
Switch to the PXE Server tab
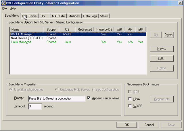pos(30,16)
